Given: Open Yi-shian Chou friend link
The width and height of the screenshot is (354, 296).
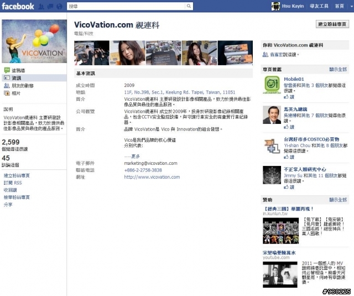Looking at the screenshot, I should click(x=297, y=146).
